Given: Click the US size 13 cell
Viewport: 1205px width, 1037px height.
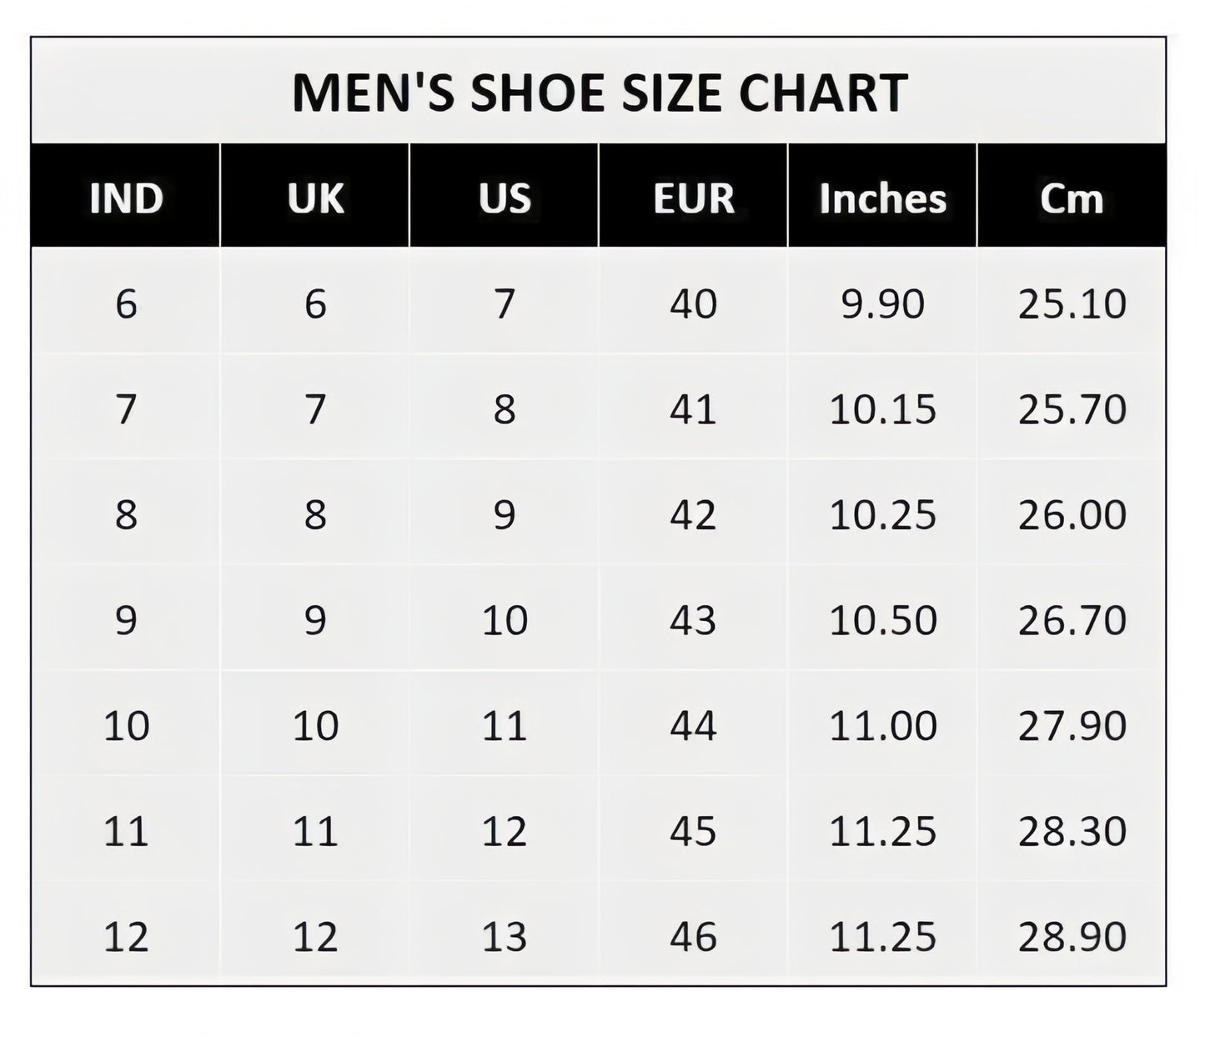Looking at the screenshot, I should coord(505,937).
